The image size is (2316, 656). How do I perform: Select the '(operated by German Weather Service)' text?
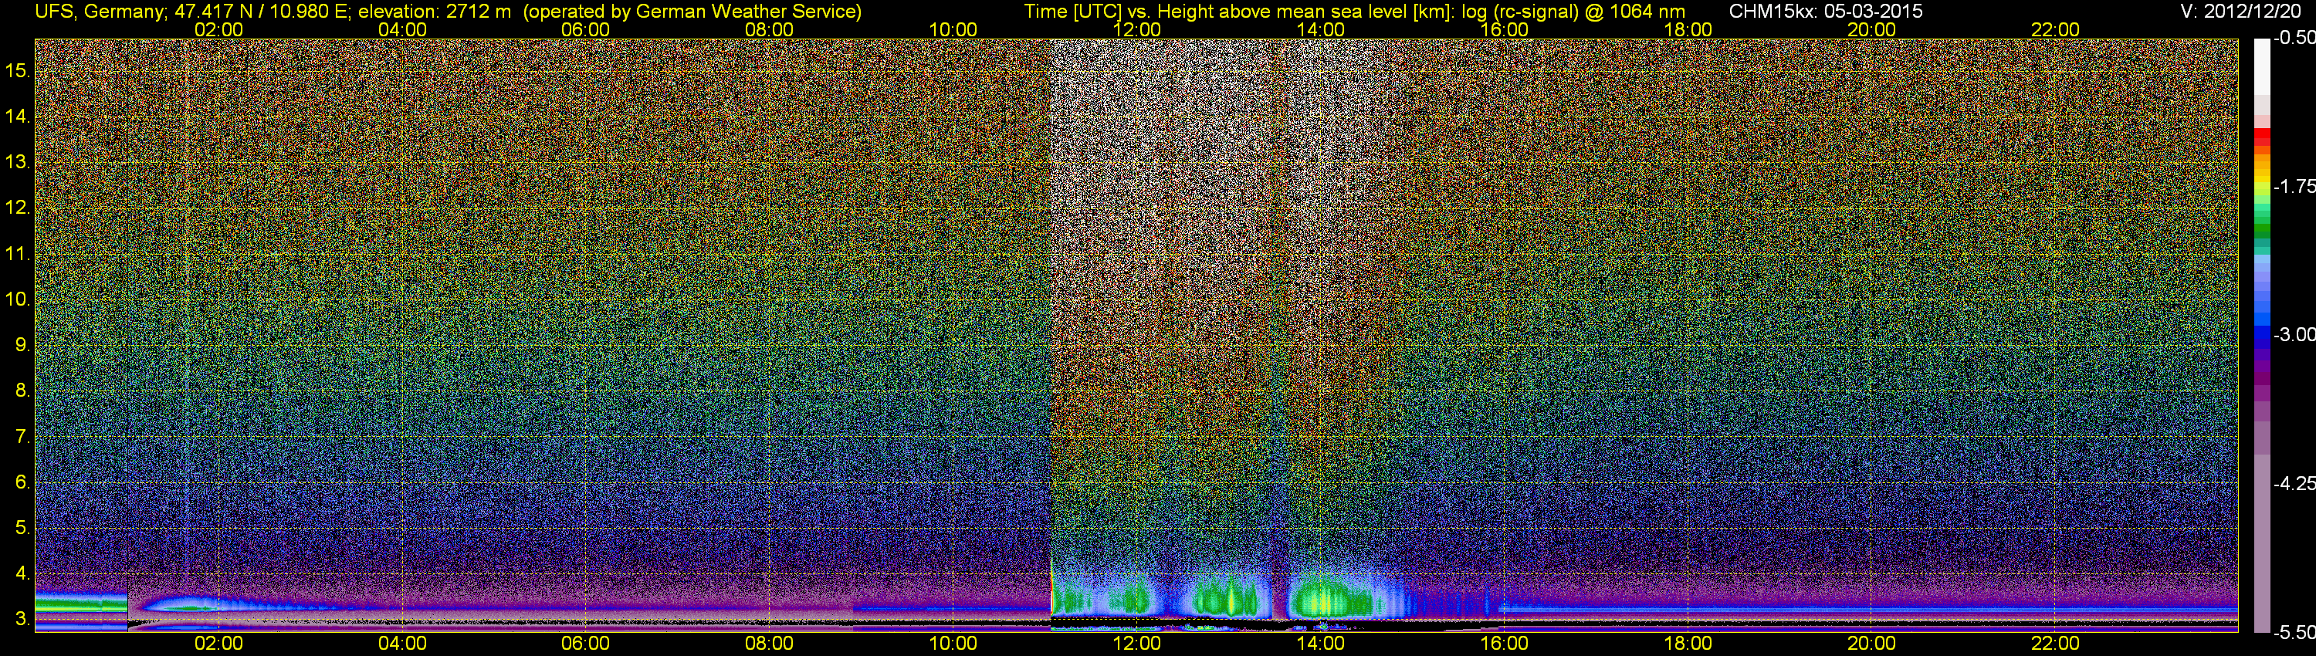point(692,12)
